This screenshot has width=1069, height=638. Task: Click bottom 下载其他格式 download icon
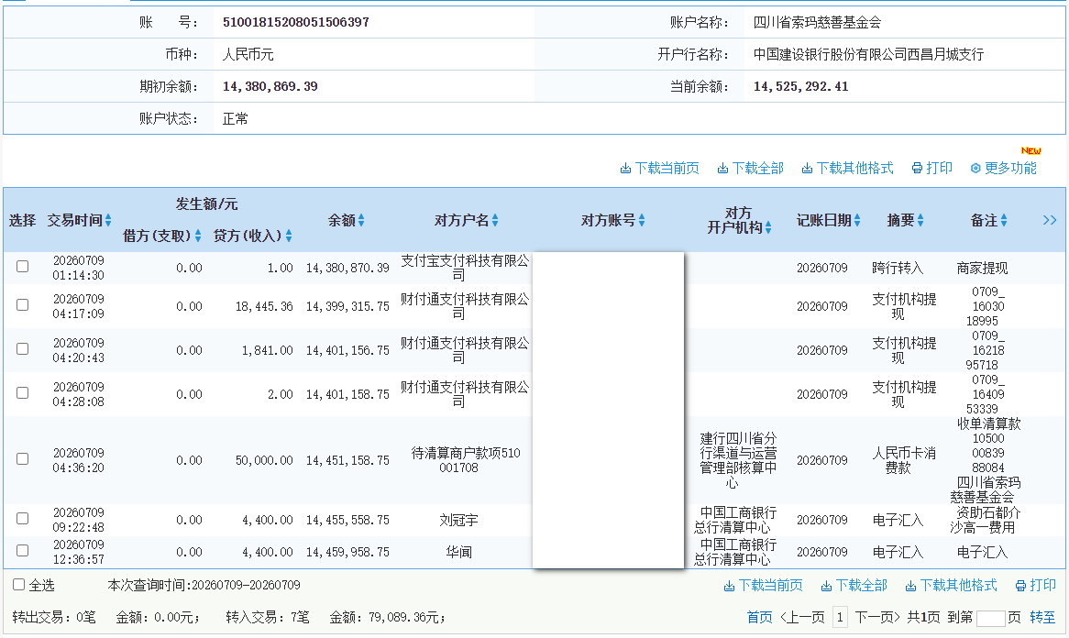(910, 586)
